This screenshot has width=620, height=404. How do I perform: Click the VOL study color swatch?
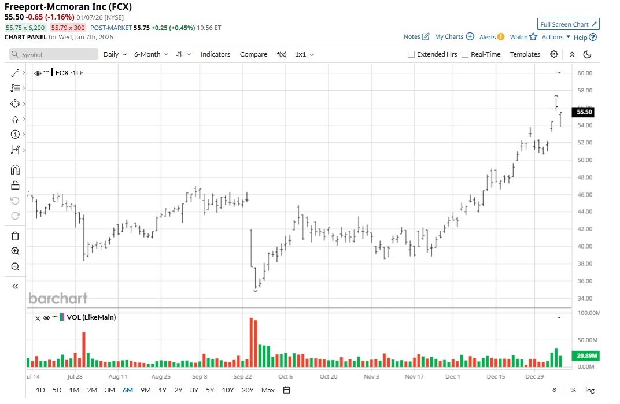[x=61, y=317]
